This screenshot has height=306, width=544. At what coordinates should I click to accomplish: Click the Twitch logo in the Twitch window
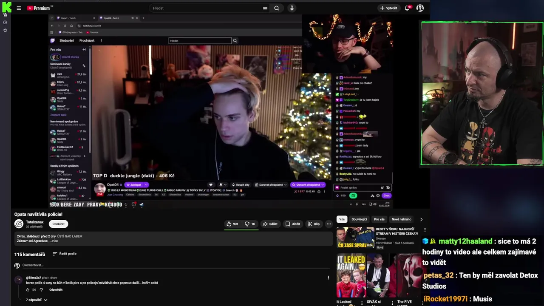tap(53, 41)
